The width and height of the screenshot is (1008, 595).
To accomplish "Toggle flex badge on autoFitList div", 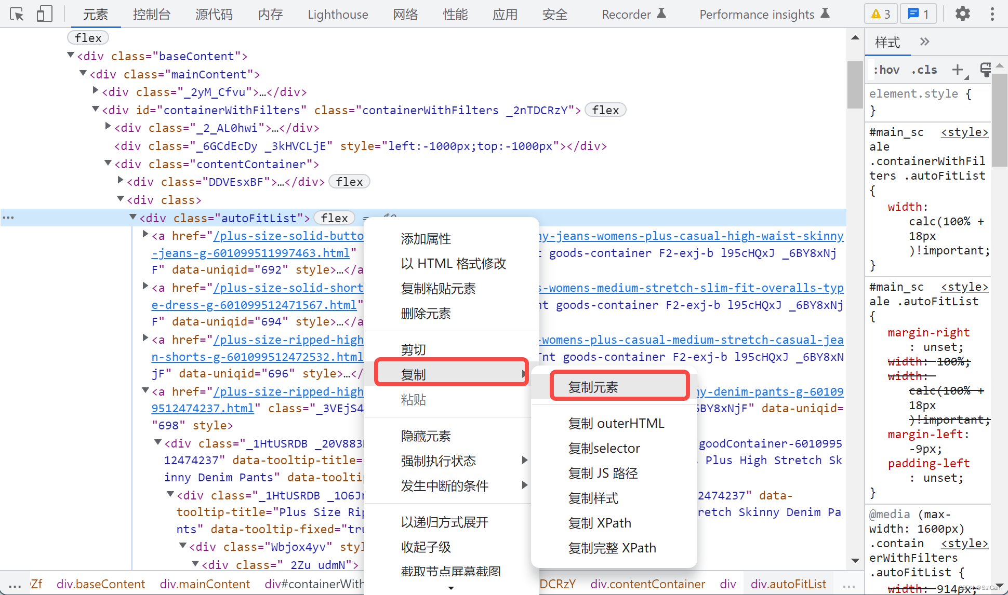I will [334, 218].
